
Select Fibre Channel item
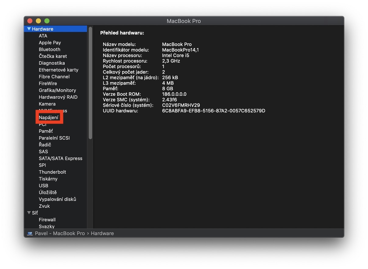pos(54,77)
